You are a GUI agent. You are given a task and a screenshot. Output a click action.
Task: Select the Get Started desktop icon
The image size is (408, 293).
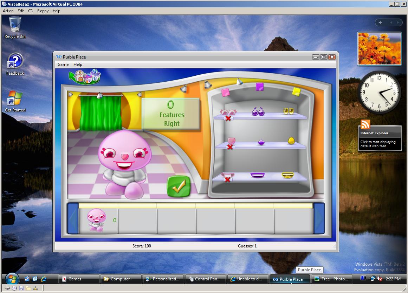pyautogui.click(x=15, y=102)
